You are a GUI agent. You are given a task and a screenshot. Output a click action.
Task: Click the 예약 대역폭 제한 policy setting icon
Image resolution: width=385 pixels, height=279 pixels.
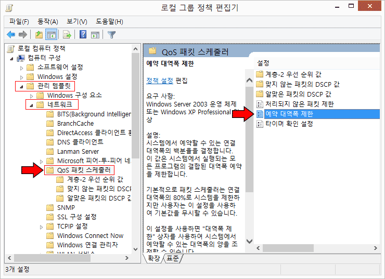(260, 114)
